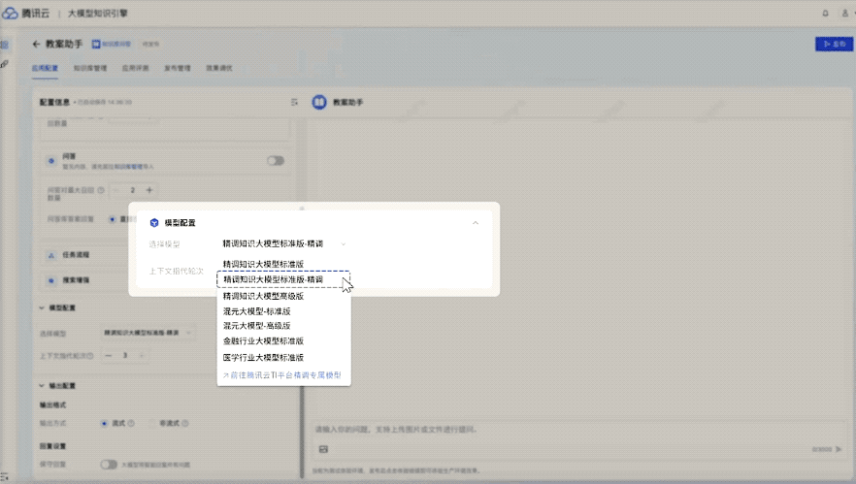Screen dimensions: 856x484
Task: Click the 搜索增强 icon
Action: tap(51, 280)
